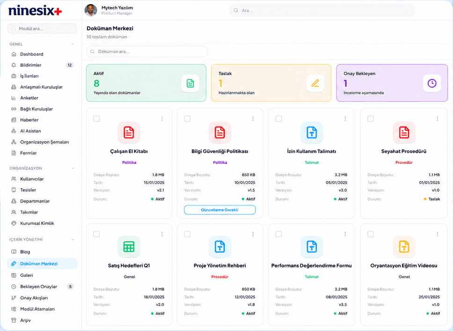Image resolution: width=453 pixels, height=331 pixels.
Task: Tick the Satış Hedefleri Q1 checkbox
Action: pyautogui.click(x=96, y=234)
